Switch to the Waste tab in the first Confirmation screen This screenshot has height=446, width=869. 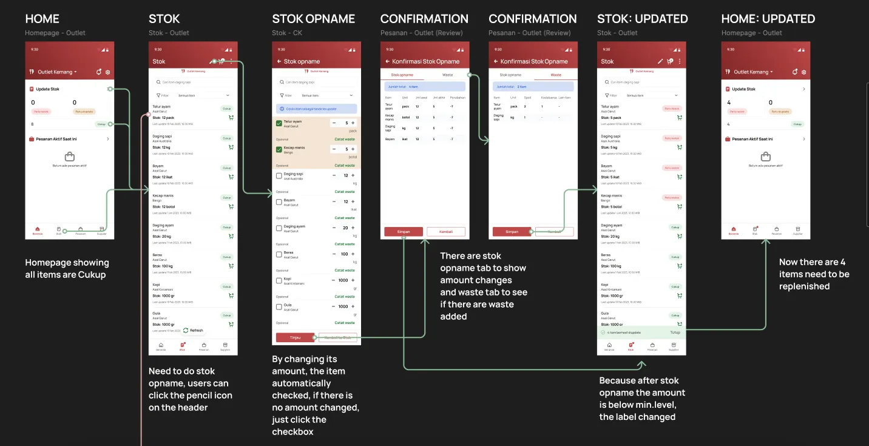[x=447, y=75]
